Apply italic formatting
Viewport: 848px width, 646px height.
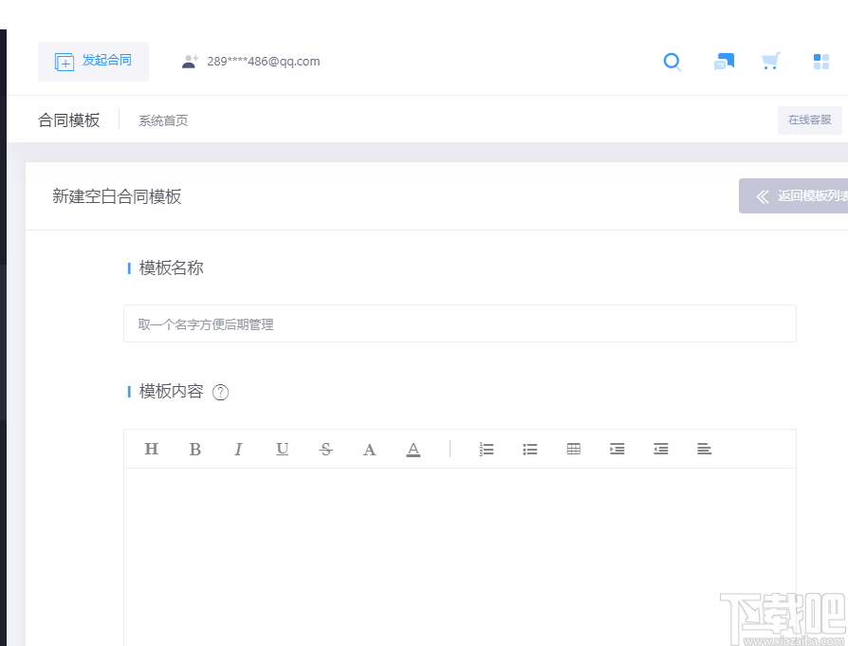(x=238, y=449)
